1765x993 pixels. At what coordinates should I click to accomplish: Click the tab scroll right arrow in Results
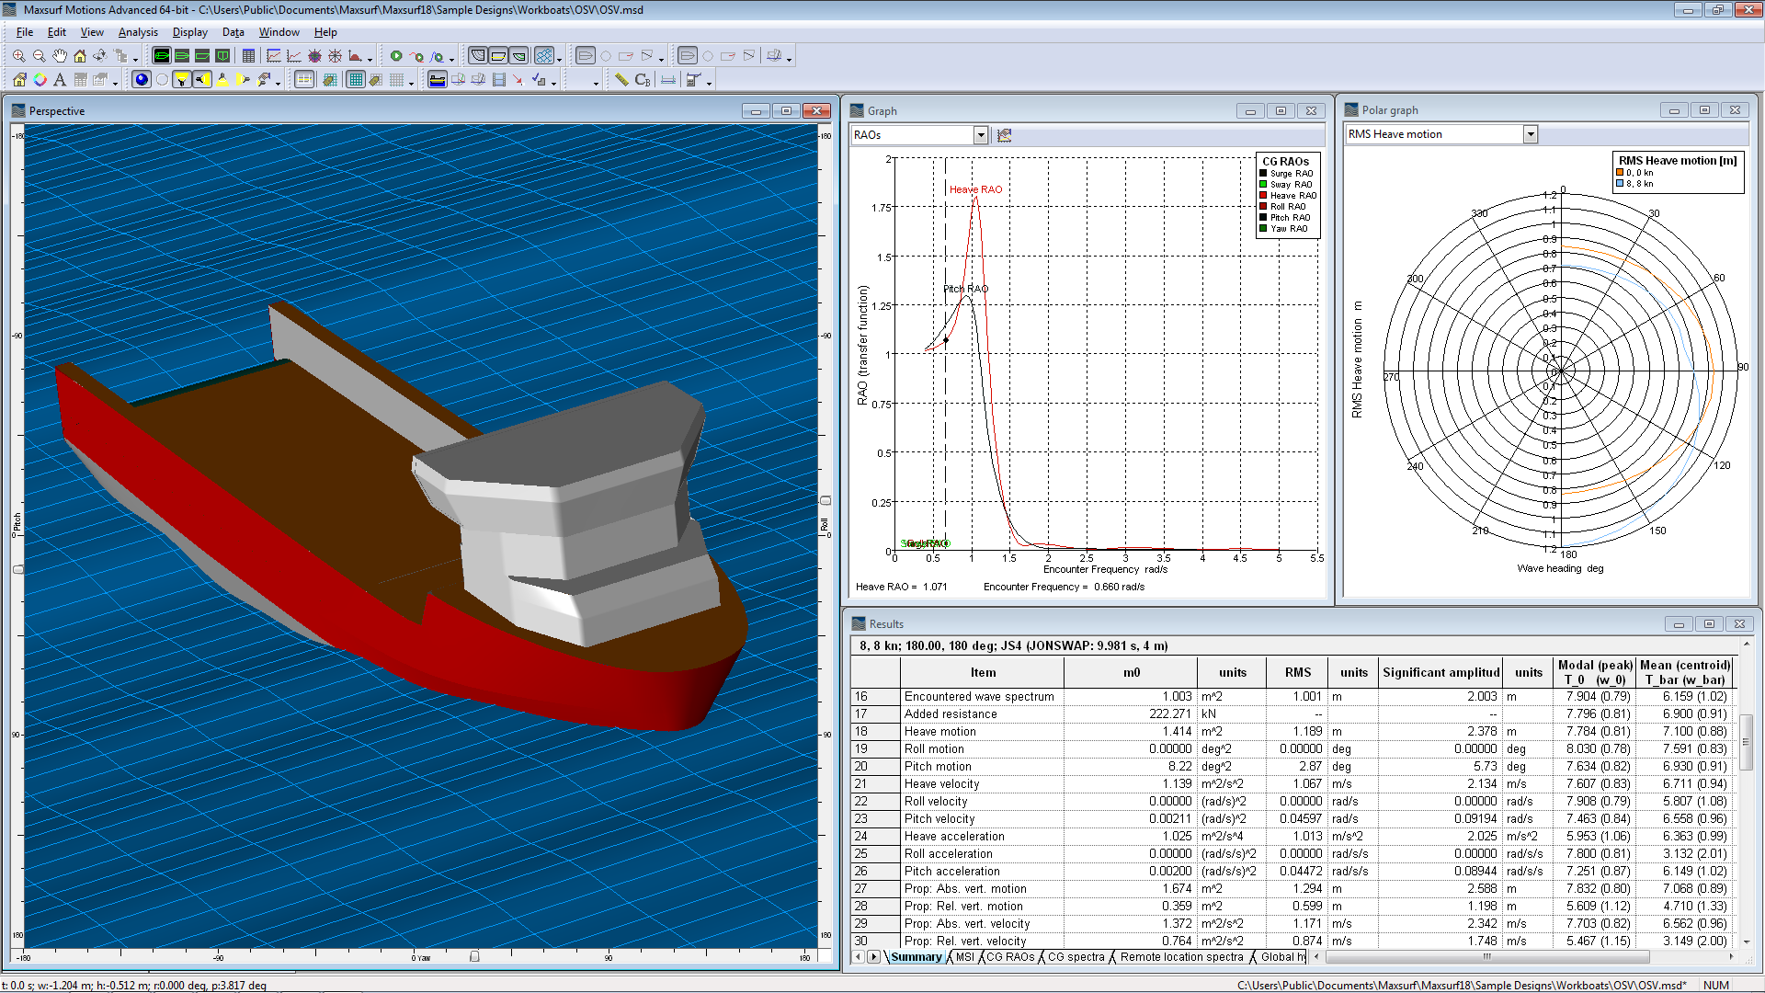[x=873, y=957]
